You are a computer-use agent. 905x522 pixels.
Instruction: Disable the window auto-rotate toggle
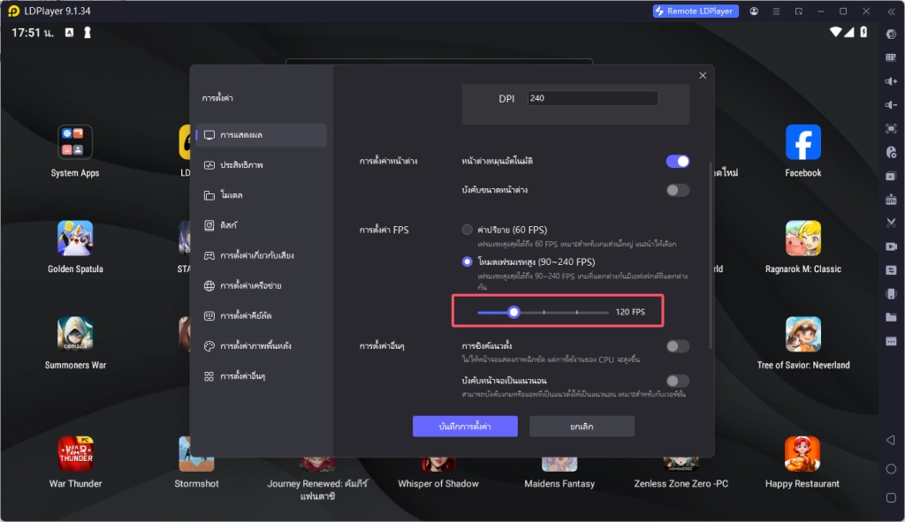coord(677,161)
